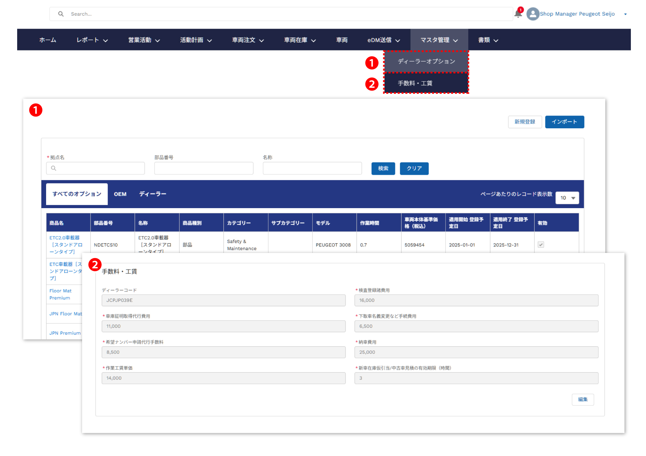Toggle the 有効 checkbox for ETC2.0車載器

tap(541, 245)
